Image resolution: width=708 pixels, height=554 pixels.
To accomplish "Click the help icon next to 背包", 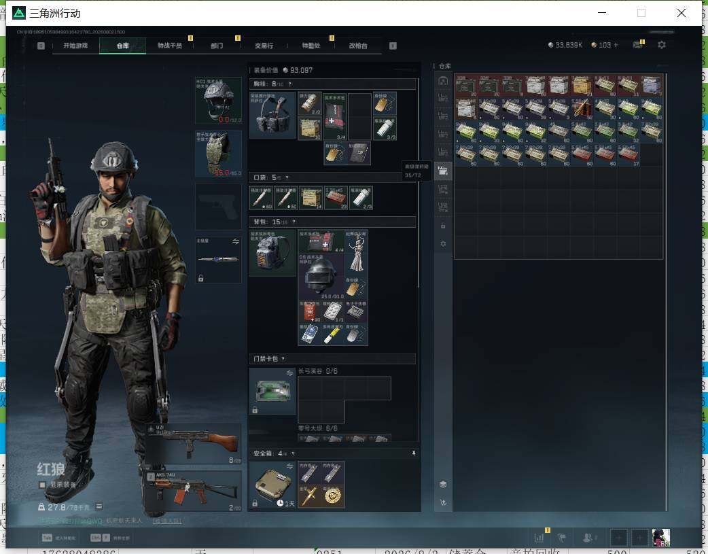I will [x=294, y=222].
